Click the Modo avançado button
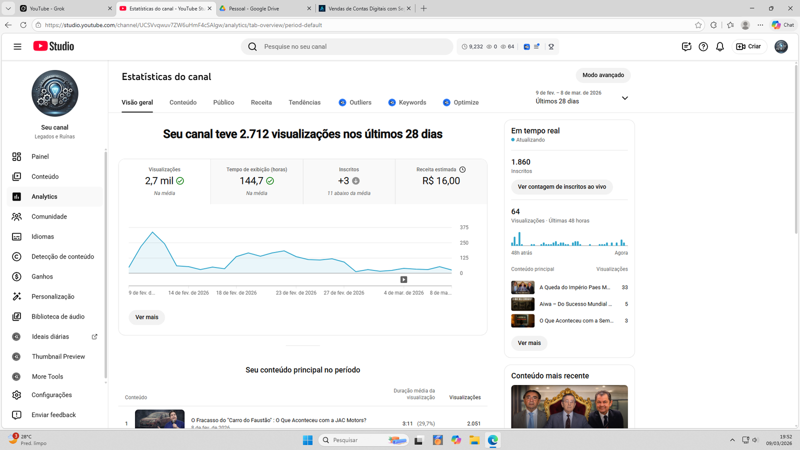Screen dimensions: 800x450 (603, 75)
